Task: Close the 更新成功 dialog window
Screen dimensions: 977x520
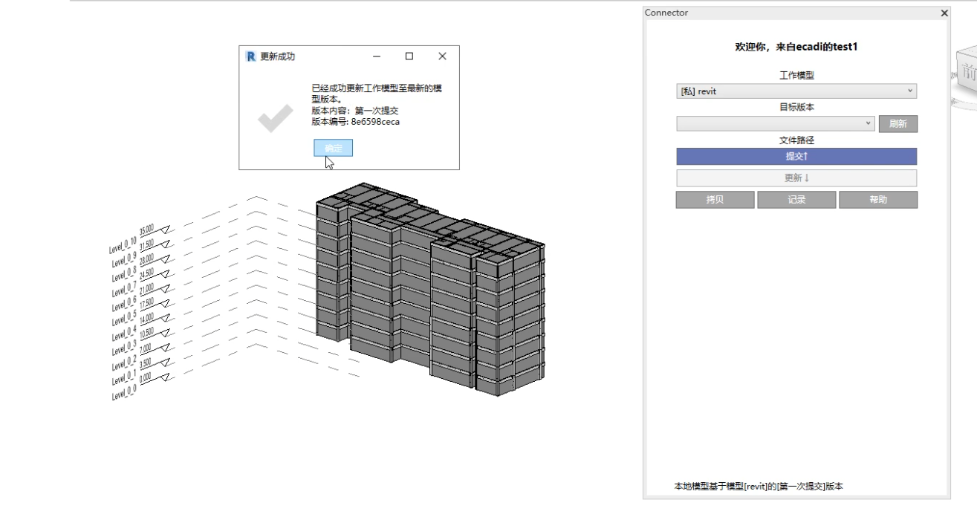Action: pyautogui.click(x=442, y=56)
